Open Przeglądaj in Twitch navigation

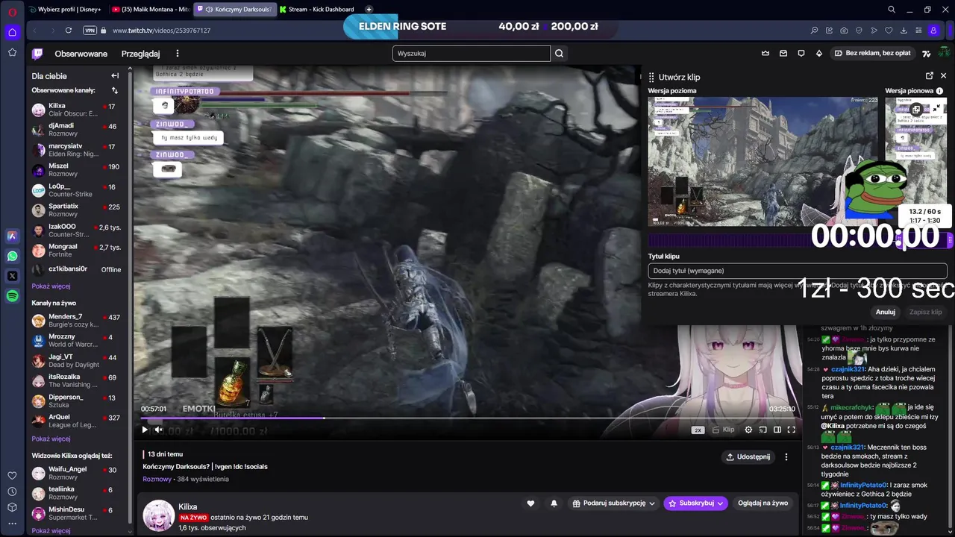[140, 54]
